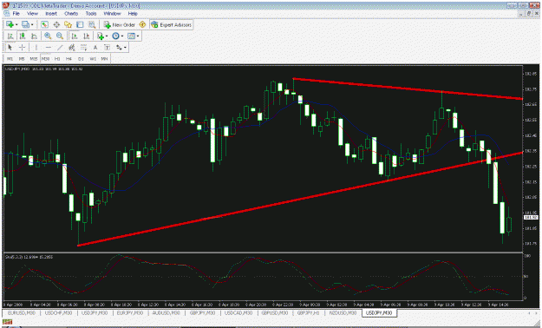This screenshot has height=328, width=542.
Task: Open the File menu
Action: [16, 14]
